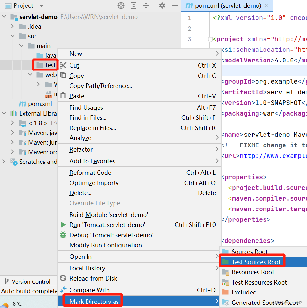Click Compare With diff icon
307x308 pixels.
(x=63, y=290)
